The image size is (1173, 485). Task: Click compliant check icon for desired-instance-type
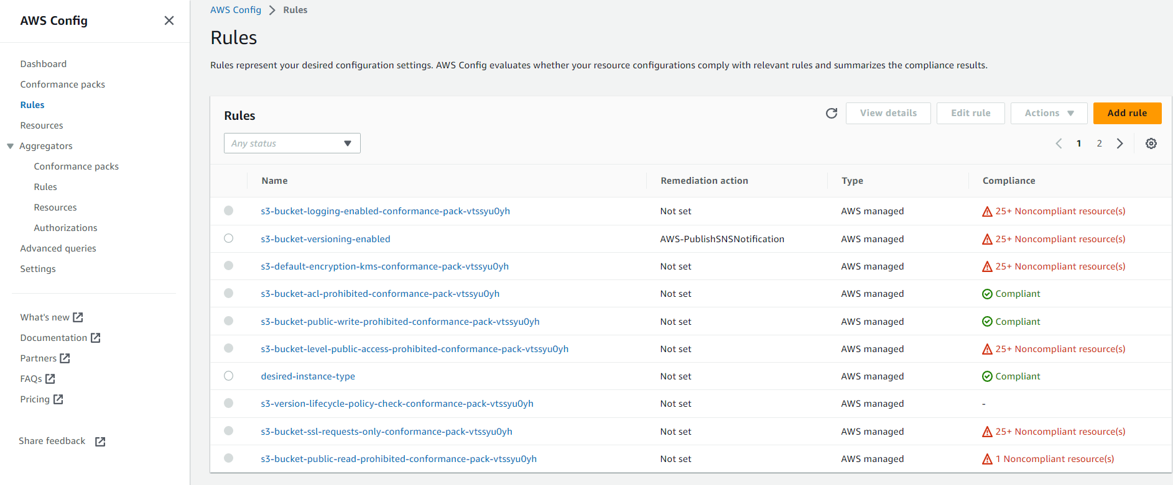point(987,376)
